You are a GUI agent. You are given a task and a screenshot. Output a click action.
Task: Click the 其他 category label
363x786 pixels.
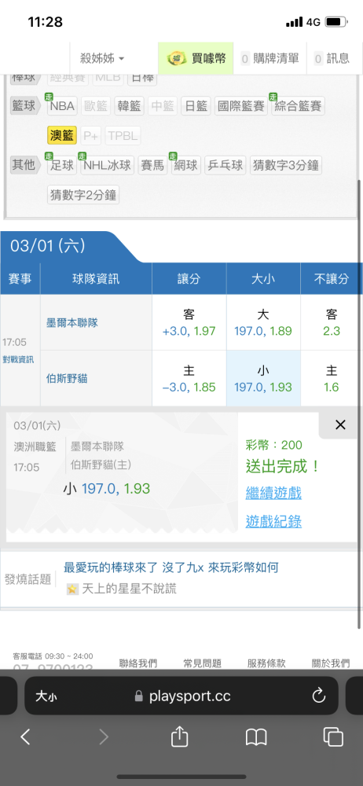26,164
